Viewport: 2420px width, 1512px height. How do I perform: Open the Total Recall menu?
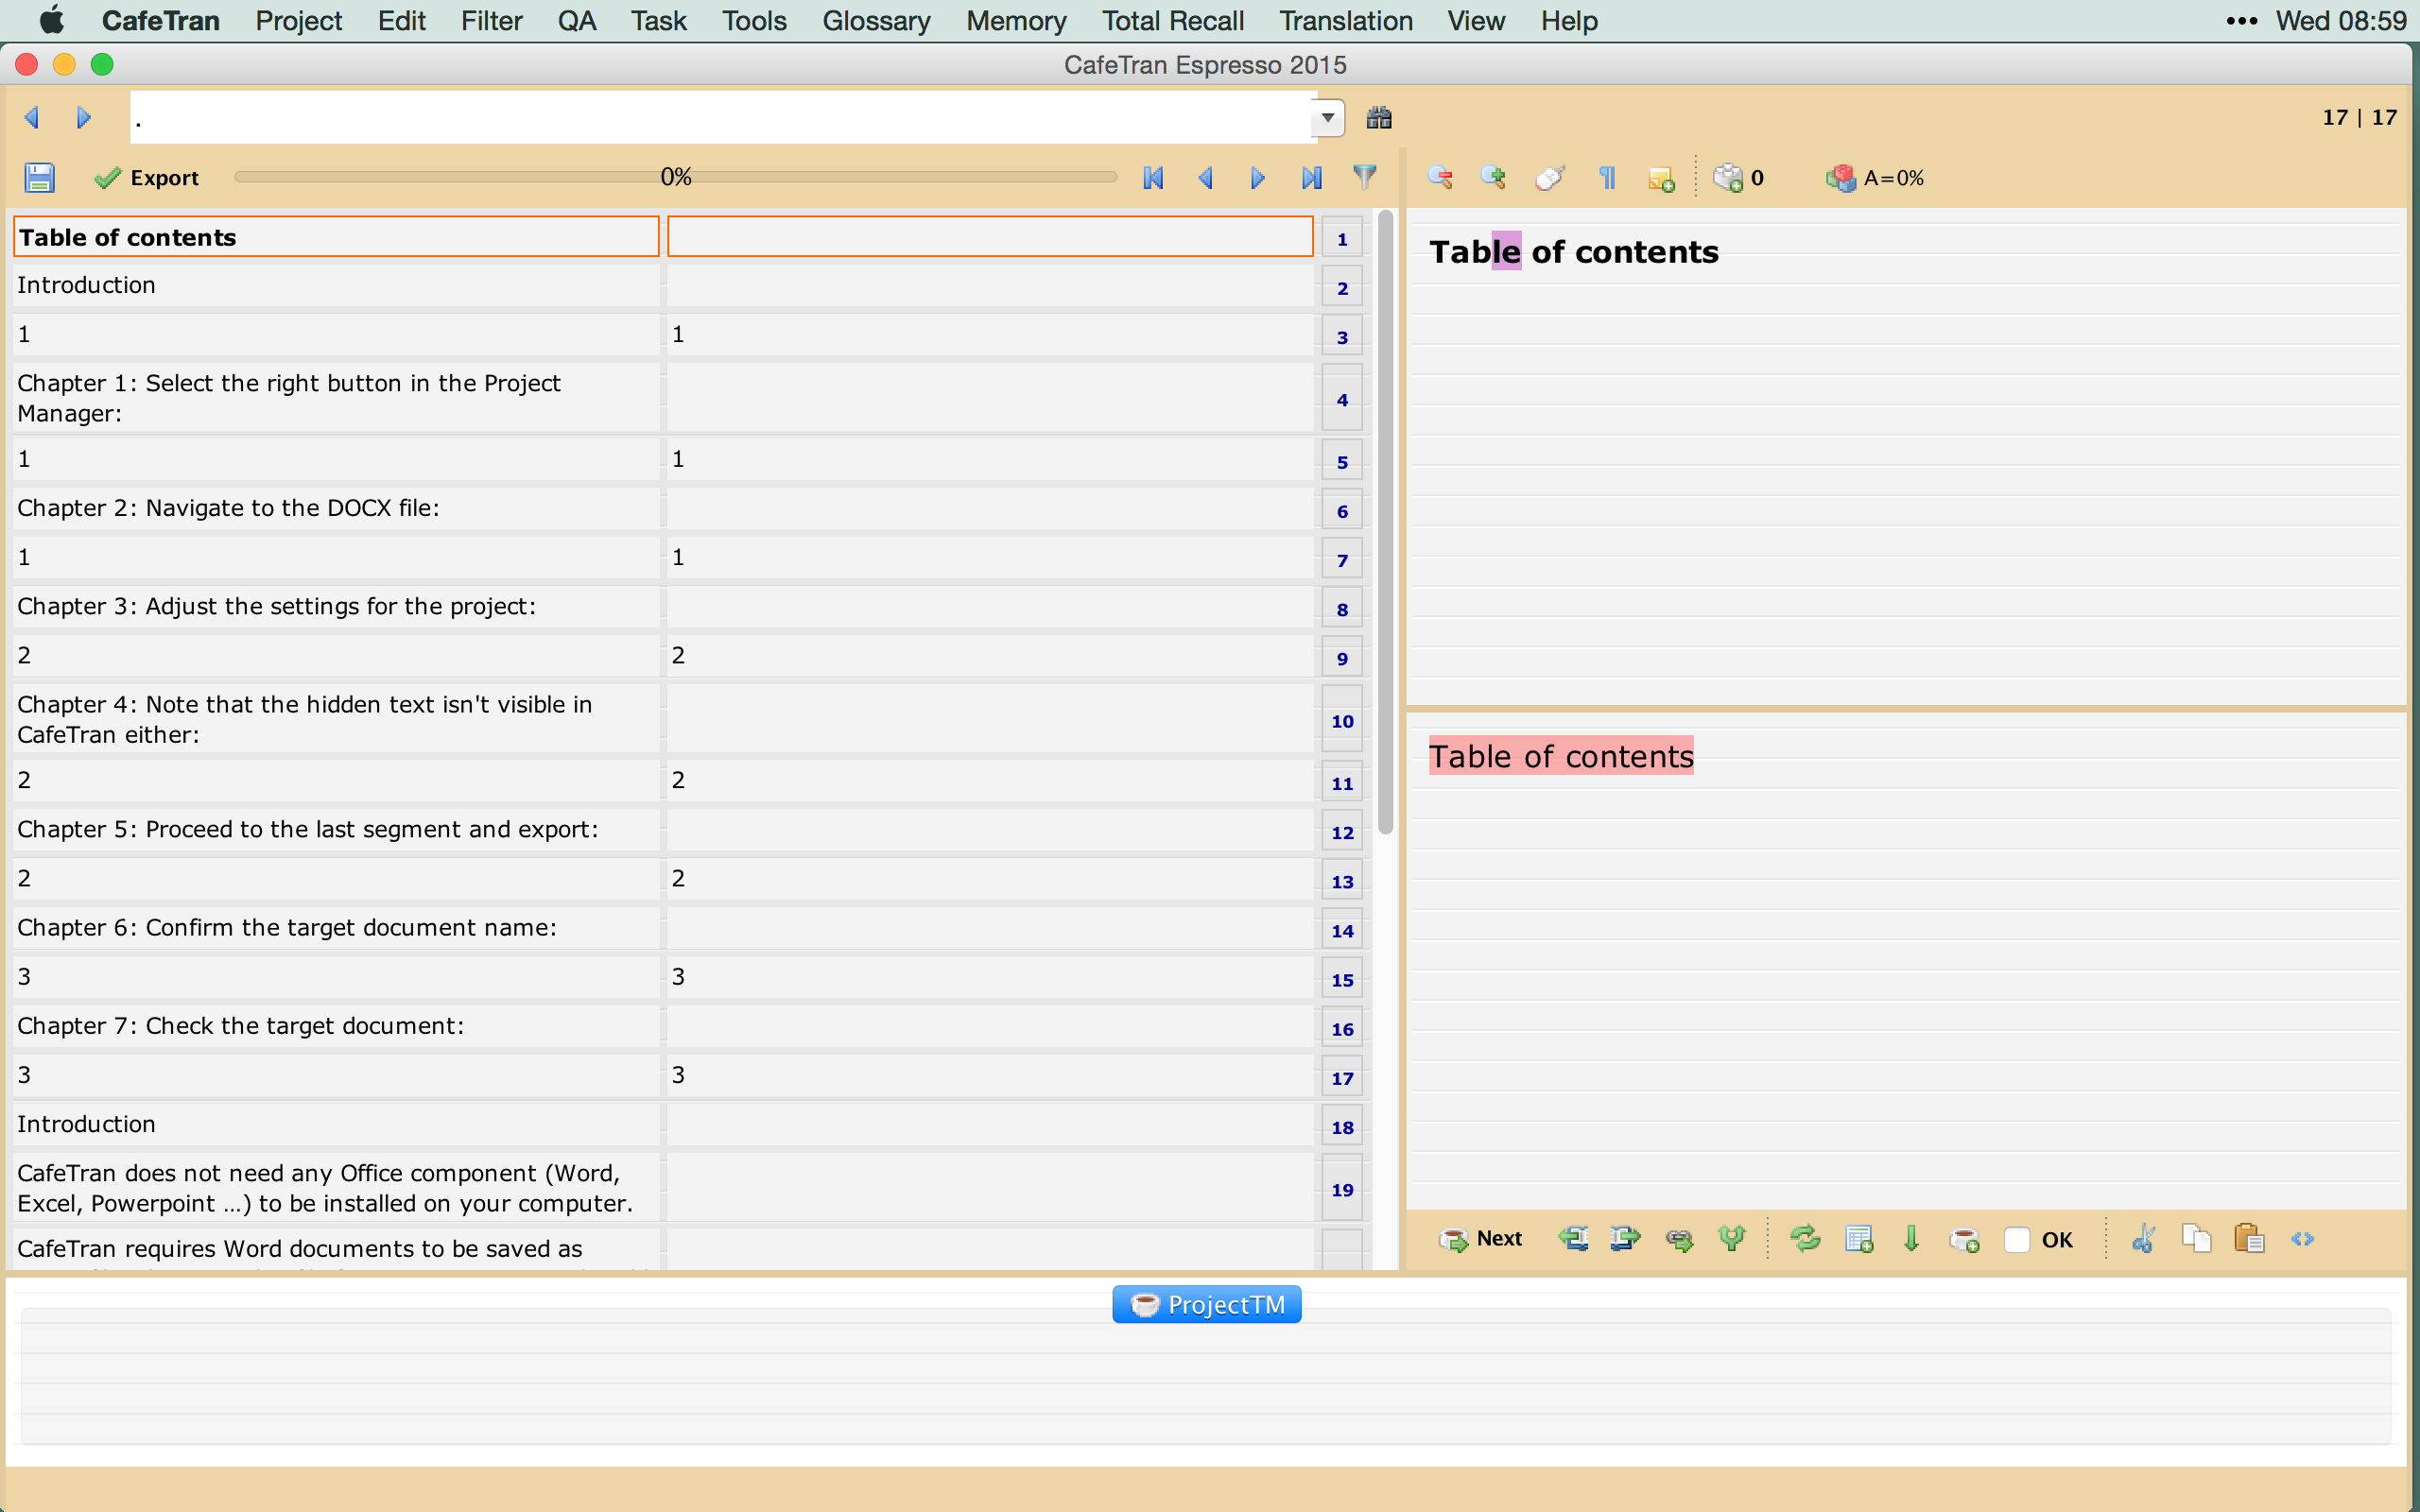(1172, 21)
